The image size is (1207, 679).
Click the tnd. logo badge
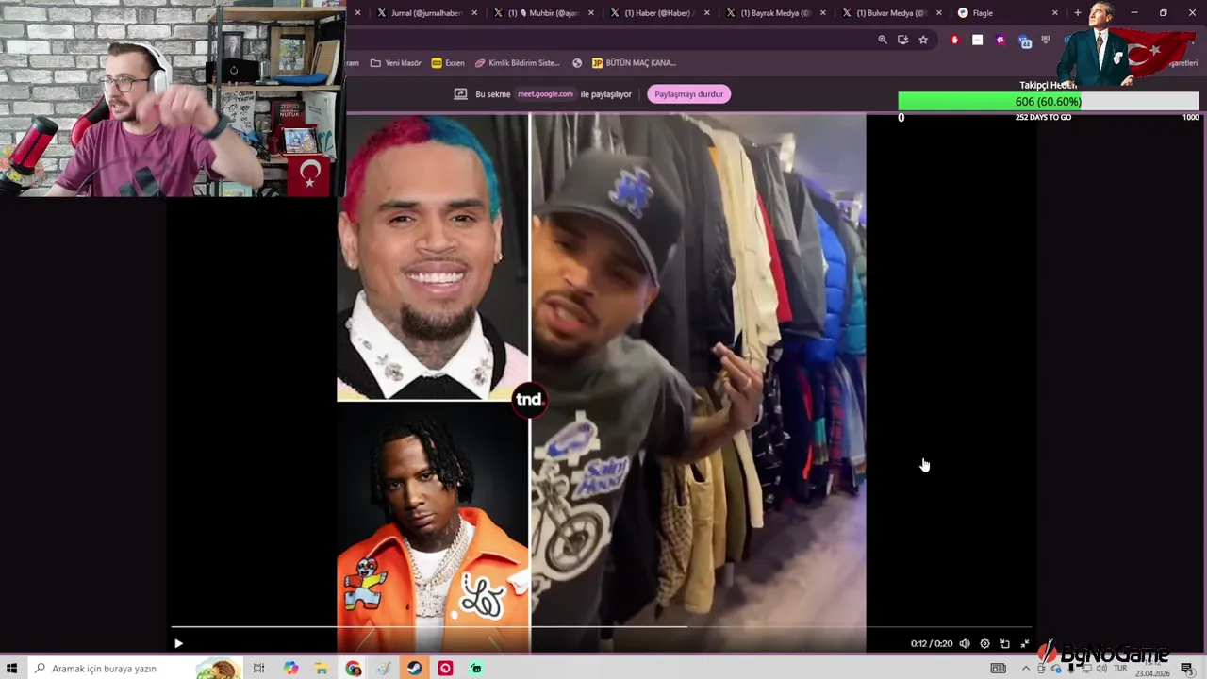[x=529, y=400]
